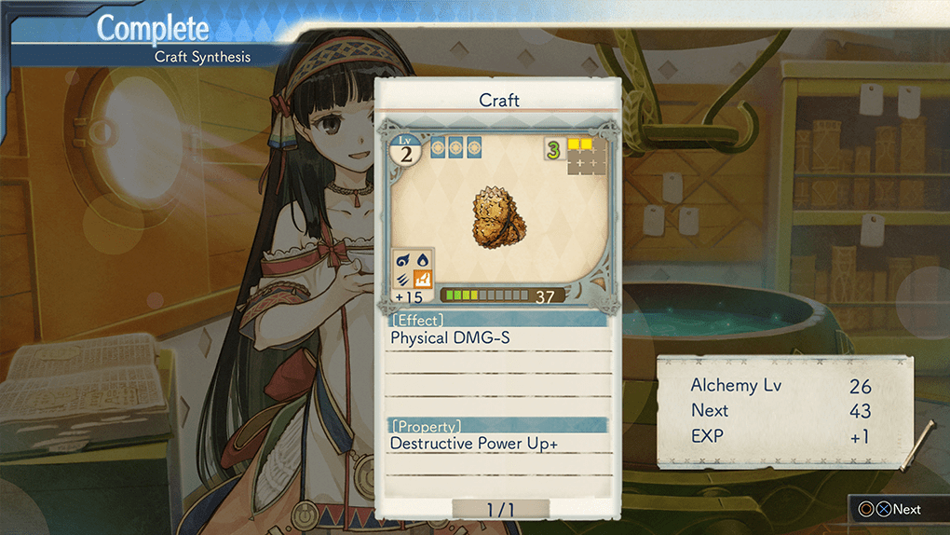The image size is (950, 535).
Task: Click the highlighted orange earth element icon
Action: pos(422,280)
